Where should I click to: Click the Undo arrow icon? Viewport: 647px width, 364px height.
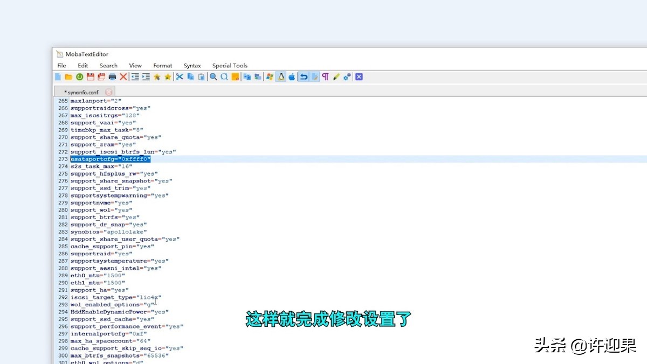pos(304,77)
